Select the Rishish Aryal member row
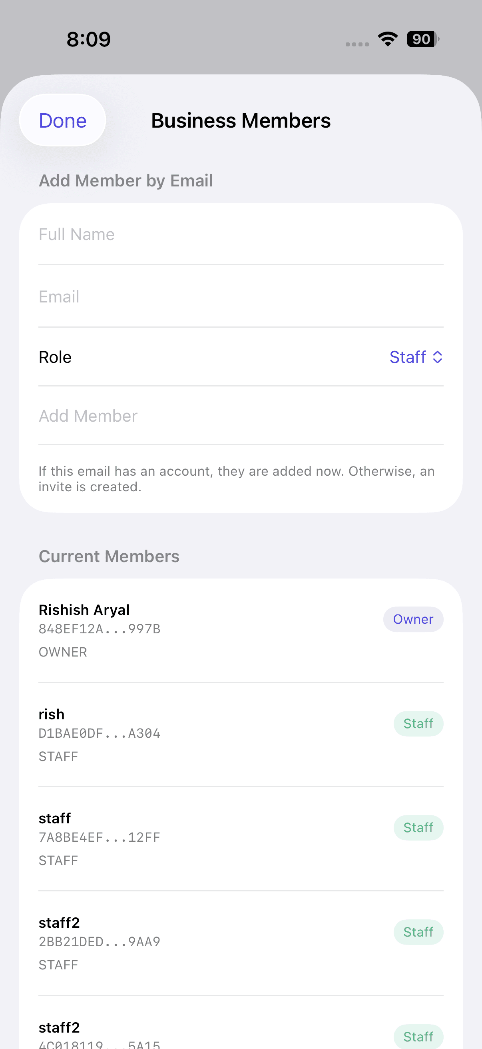Screen dimensions: 482x1049 click(x=163, y=630)
